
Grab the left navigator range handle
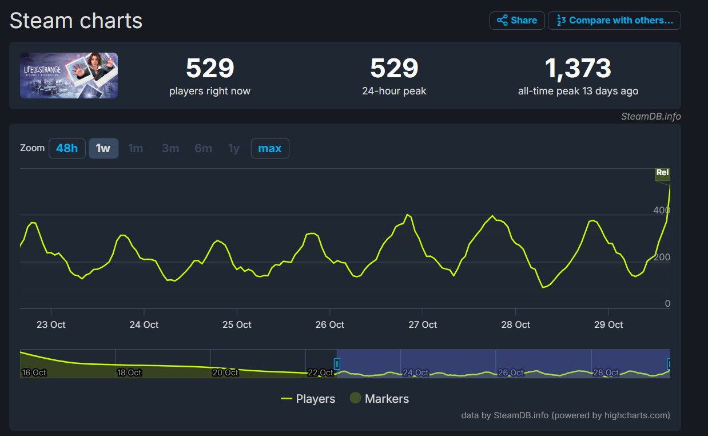(x=337, y=363)
